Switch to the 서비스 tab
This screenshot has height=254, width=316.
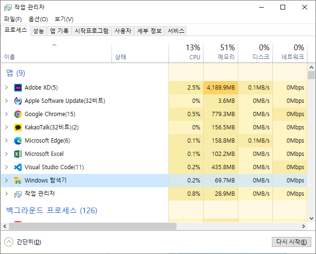176,31
